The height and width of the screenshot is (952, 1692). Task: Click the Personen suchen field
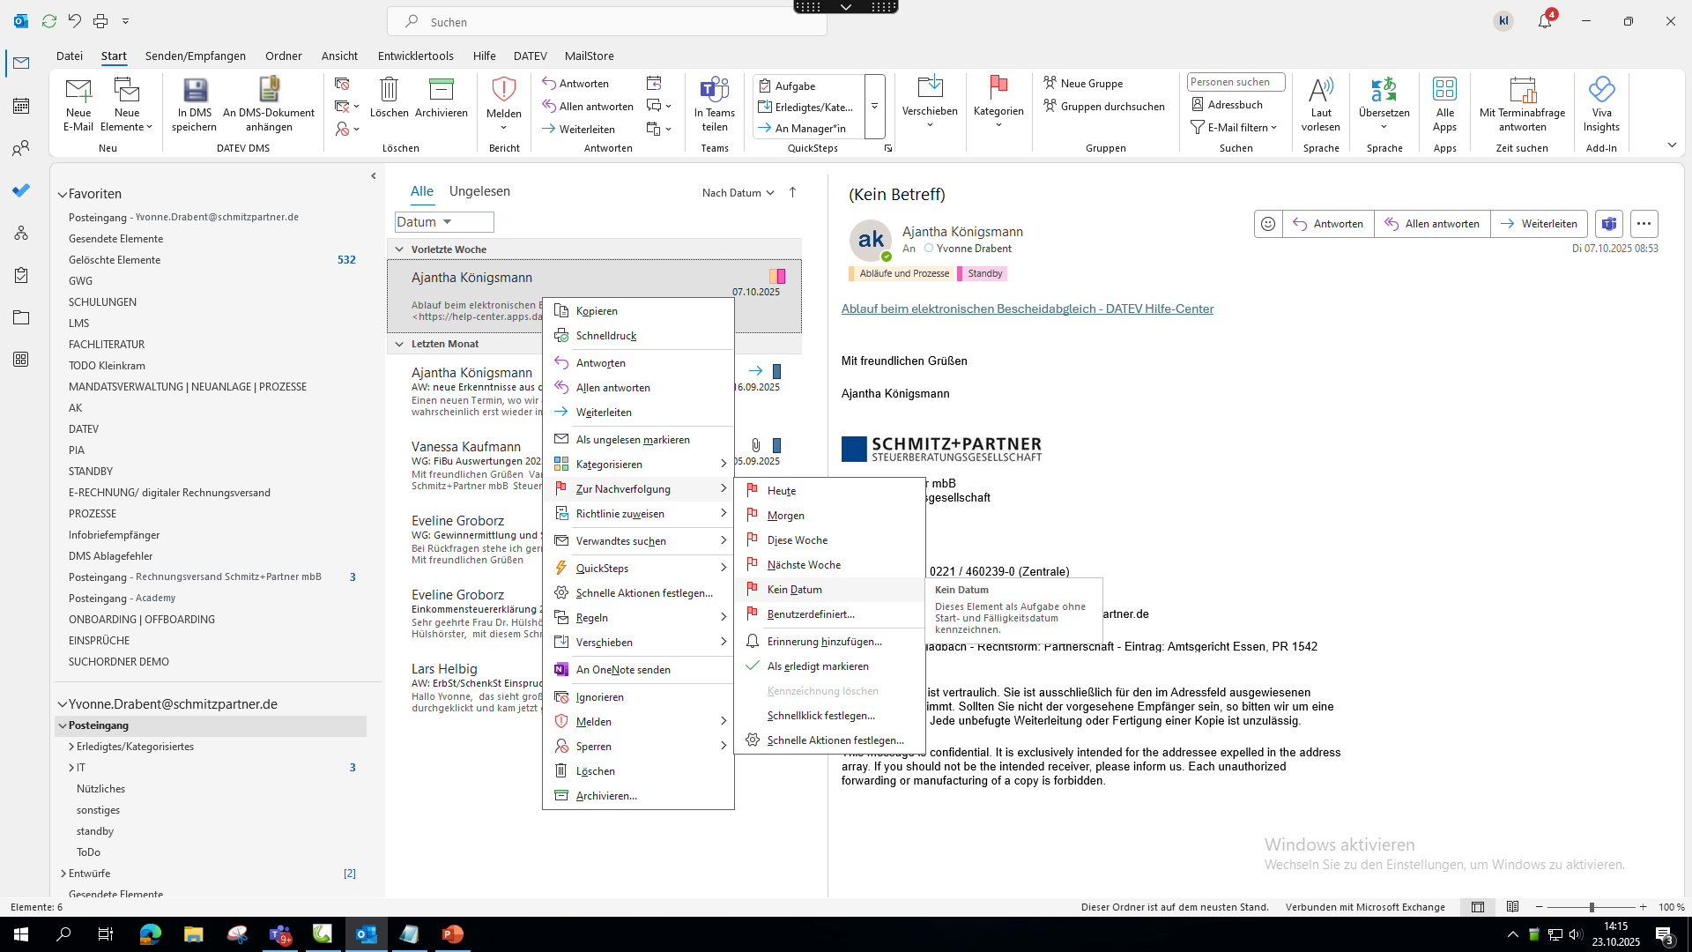pyautogui.click(x=1236, y=82)
